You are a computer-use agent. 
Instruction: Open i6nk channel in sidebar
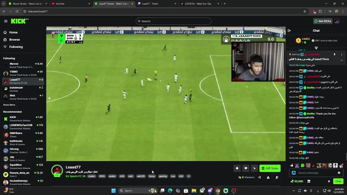[x=23, y=97]
